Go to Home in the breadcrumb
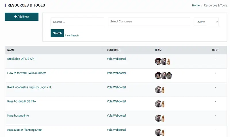The height and width of the screenshot is (137, 230). [x=196, y=5]
